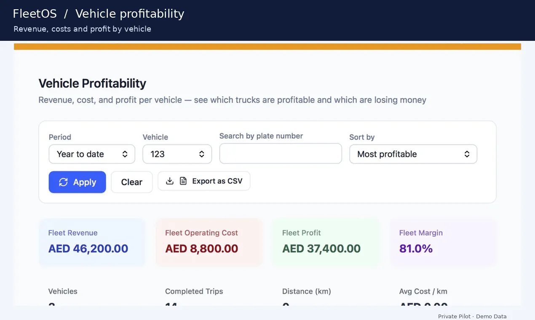
Task: Clear the filters with the Clear button
Action: point(132,182)
